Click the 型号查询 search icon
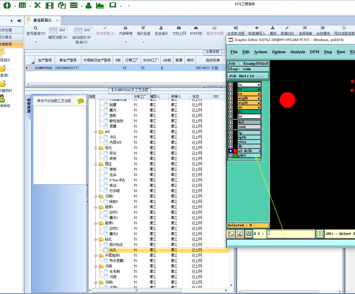The image size is (355, 294). coord(36,28)
